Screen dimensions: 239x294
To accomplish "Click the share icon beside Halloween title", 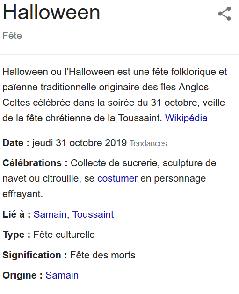I will point(225,14).
